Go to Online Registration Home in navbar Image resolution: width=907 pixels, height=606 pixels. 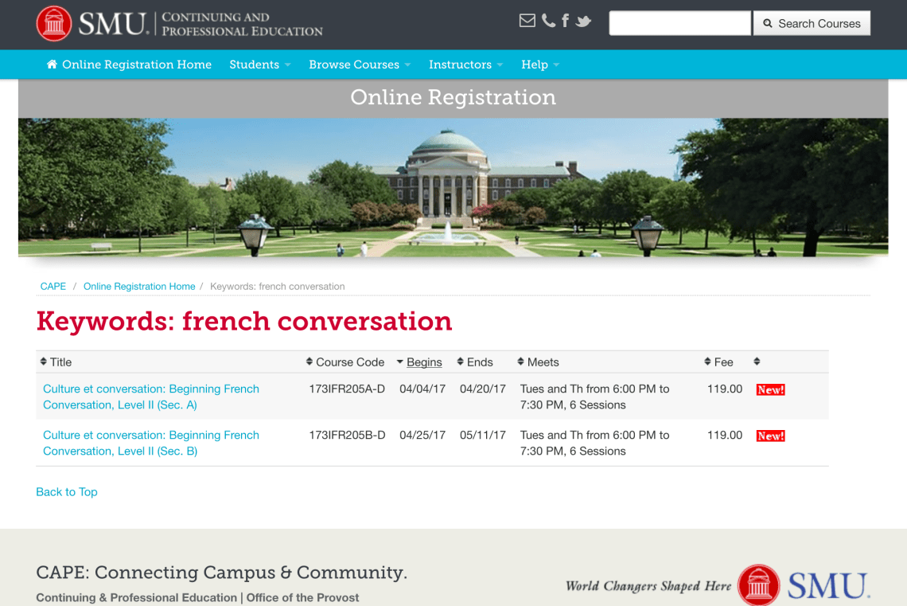(x=136, y=65)
